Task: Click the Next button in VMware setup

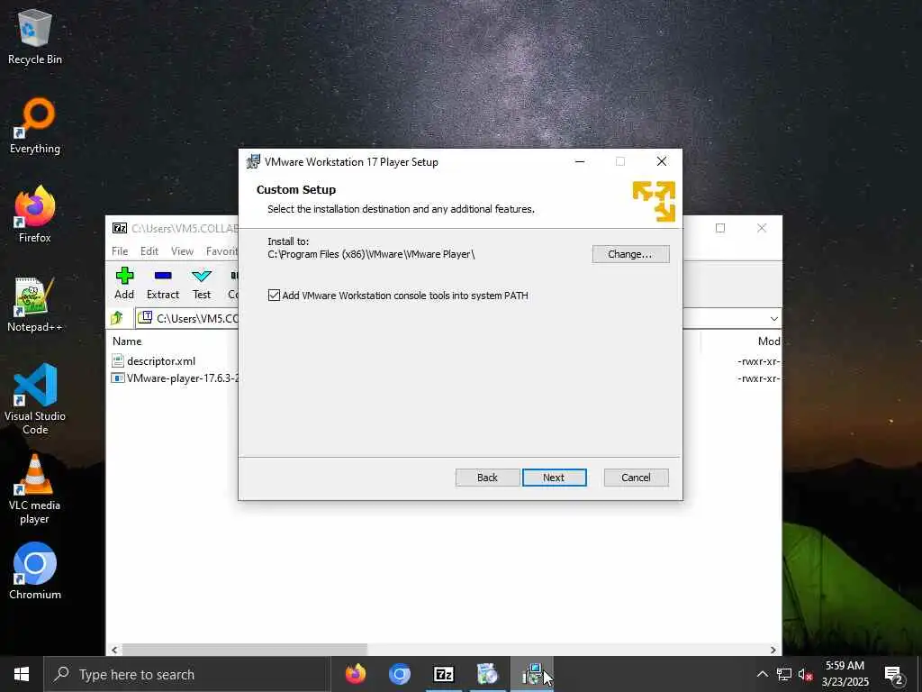Action: [x=554, y=478]
